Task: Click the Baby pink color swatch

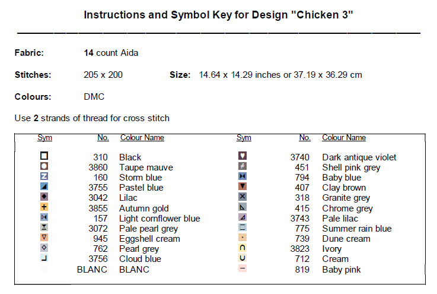Action: (243, 268)
